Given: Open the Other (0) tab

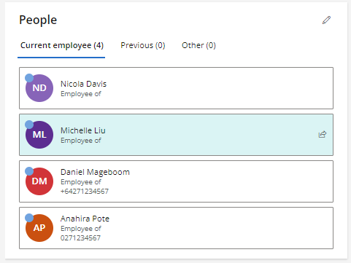Looking at the screenshot, I should pos(198,45).
